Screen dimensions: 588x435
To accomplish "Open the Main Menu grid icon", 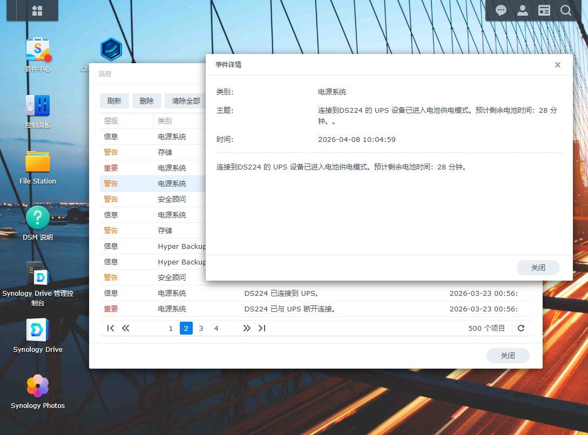I will [x=37, y=11].
